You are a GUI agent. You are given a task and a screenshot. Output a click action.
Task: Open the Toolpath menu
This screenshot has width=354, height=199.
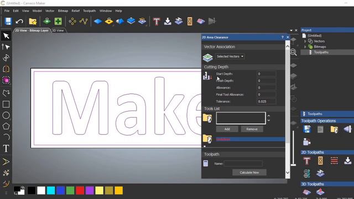(89, 11)
